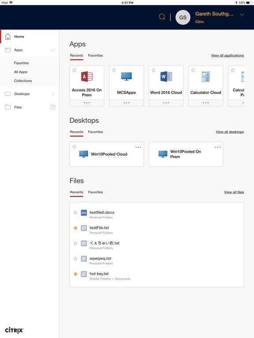Open more options for Word 2016 Cloud
254x338 pixels.
pos(166,103)
